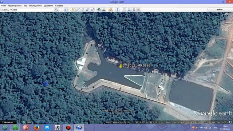Select the add image overlay tool
This screenshot has width=233, height=131.
tap(87, 10)
